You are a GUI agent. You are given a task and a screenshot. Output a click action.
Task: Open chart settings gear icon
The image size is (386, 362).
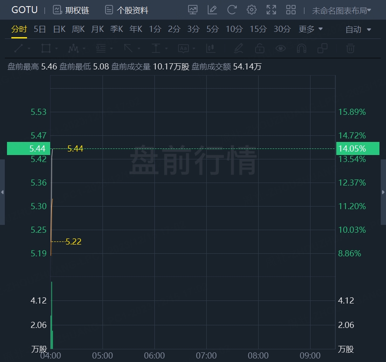point(252,10)
